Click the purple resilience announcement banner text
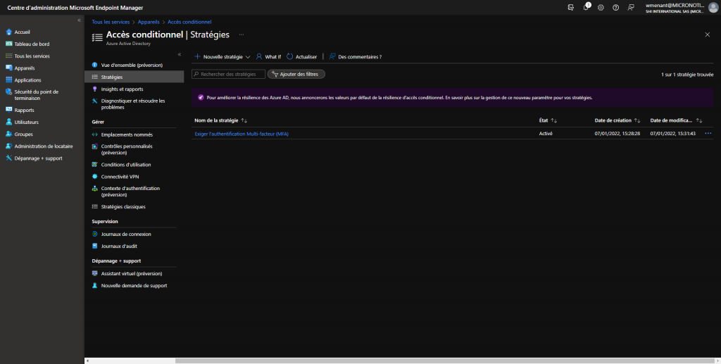 point(399,97)
